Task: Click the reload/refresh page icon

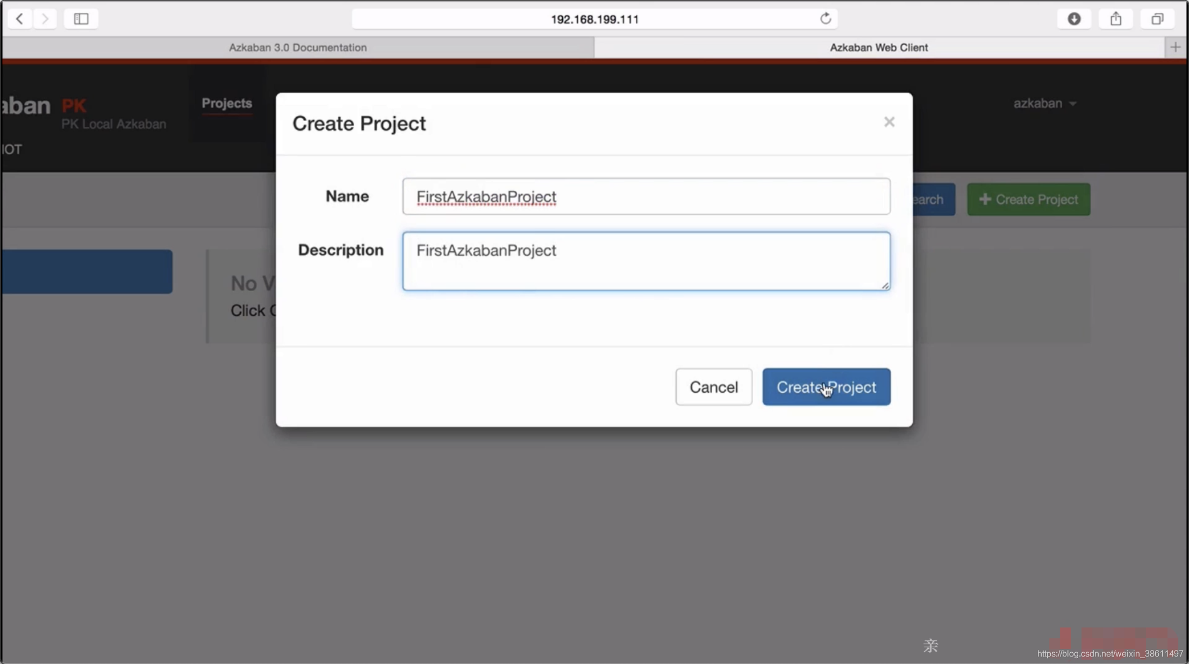Action: click(826, 18)
